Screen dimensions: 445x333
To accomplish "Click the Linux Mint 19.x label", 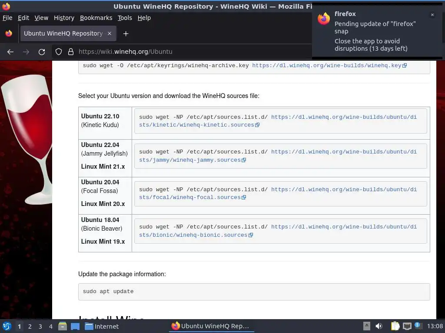I will 103,242.
